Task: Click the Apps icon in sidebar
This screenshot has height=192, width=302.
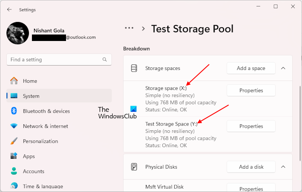Action: point(14,156)
